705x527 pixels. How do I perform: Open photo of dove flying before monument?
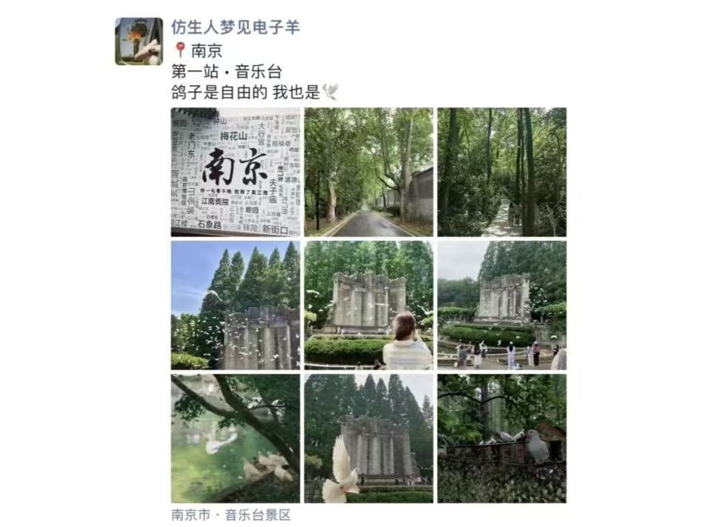pyautogui.click(x=369, y=438)
